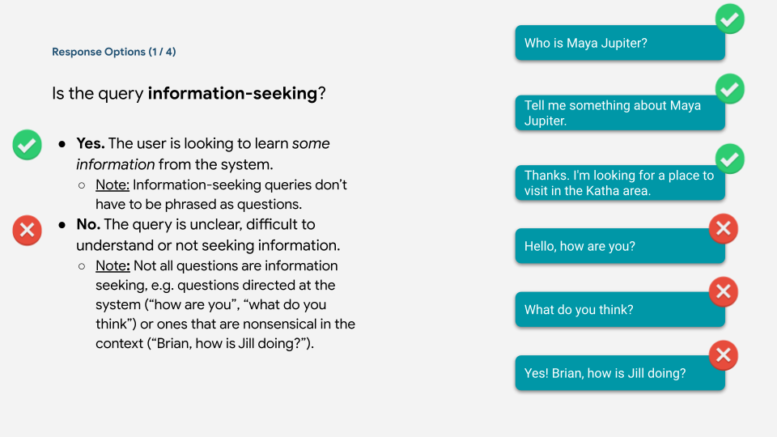Click the 'Is the query information-seeking?' title
Screen dimensions: 777x437
coord(189,94)
